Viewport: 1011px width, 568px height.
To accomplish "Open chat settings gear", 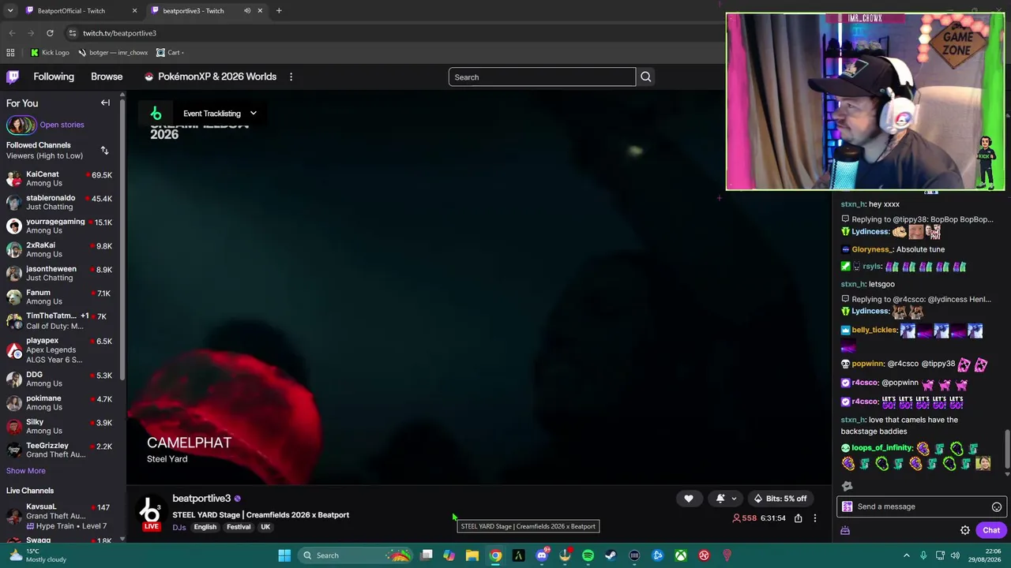I will [965, 531].
